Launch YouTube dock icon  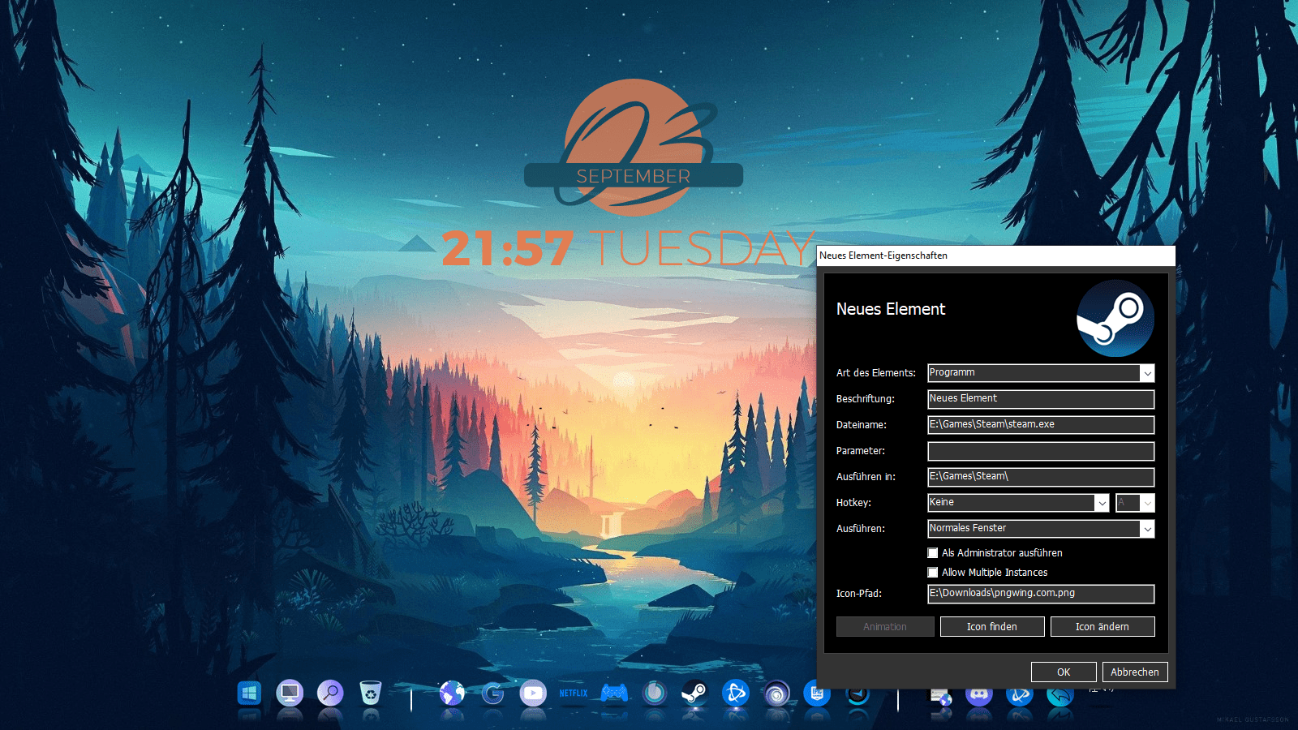[x=533, y=693]
